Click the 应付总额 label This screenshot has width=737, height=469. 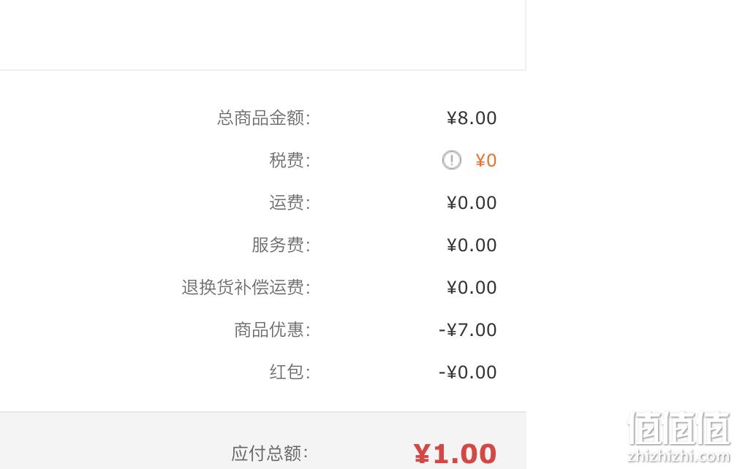270,453
